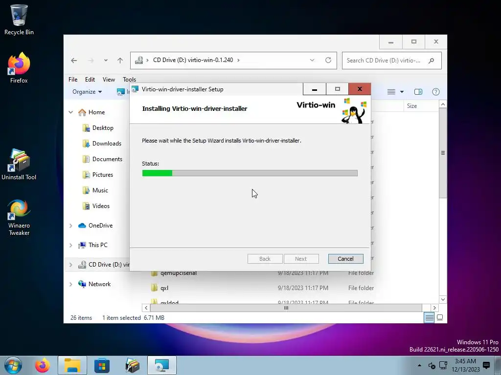Screen dimensions: 501x375
Task: Select Downloads in navigation pane
Action: tap(107, 144)
